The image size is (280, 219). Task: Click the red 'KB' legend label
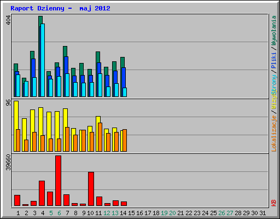pos(274,203)
